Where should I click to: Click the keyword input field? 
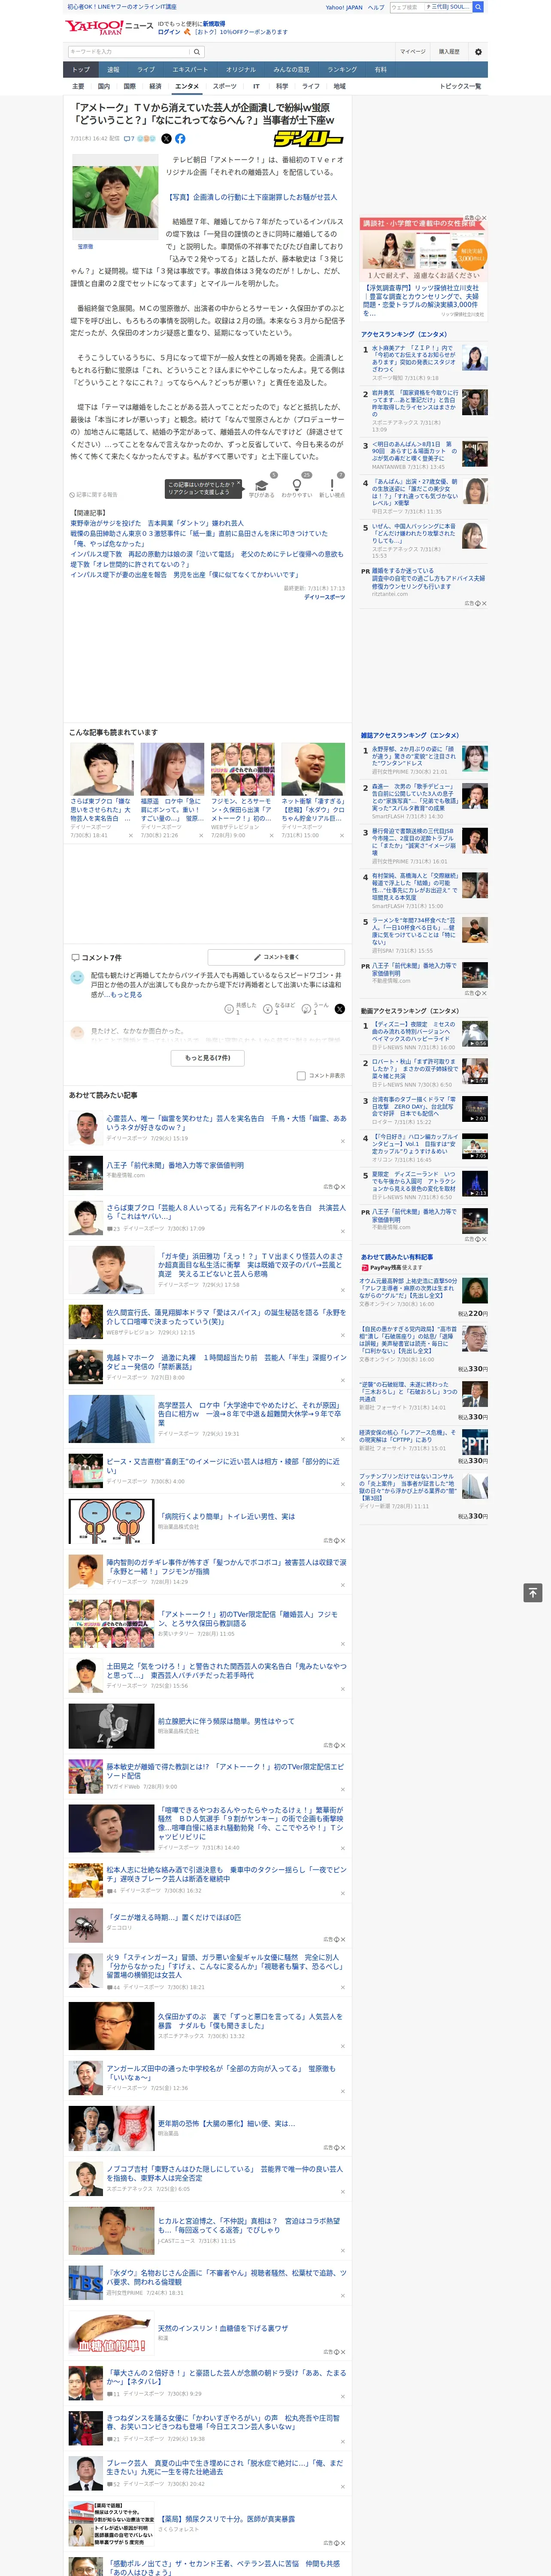[129, 51]
